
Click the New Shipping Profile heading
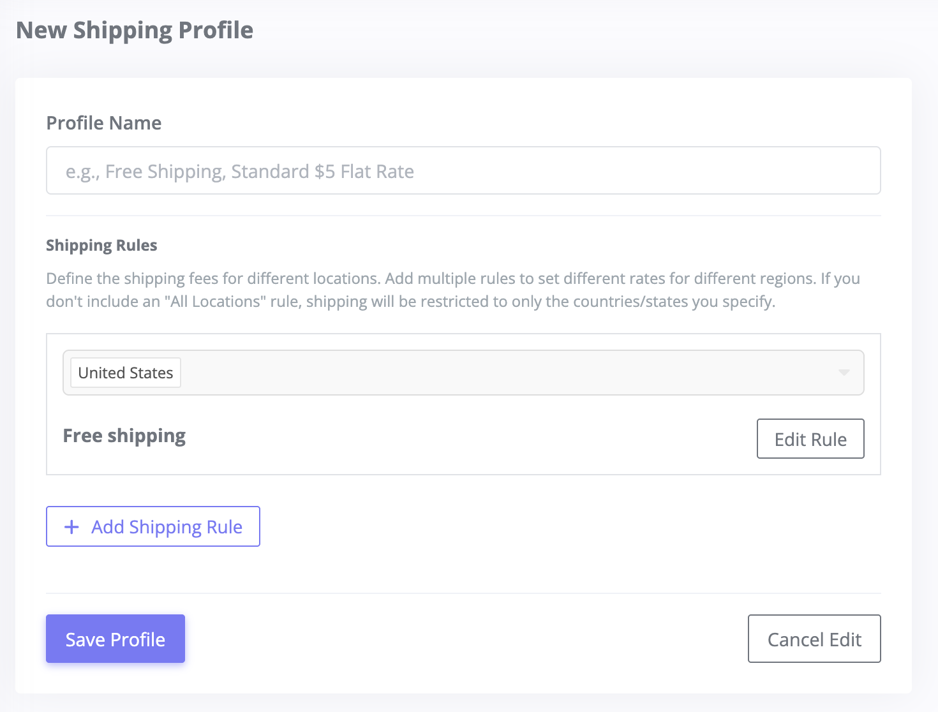(135, 29)
